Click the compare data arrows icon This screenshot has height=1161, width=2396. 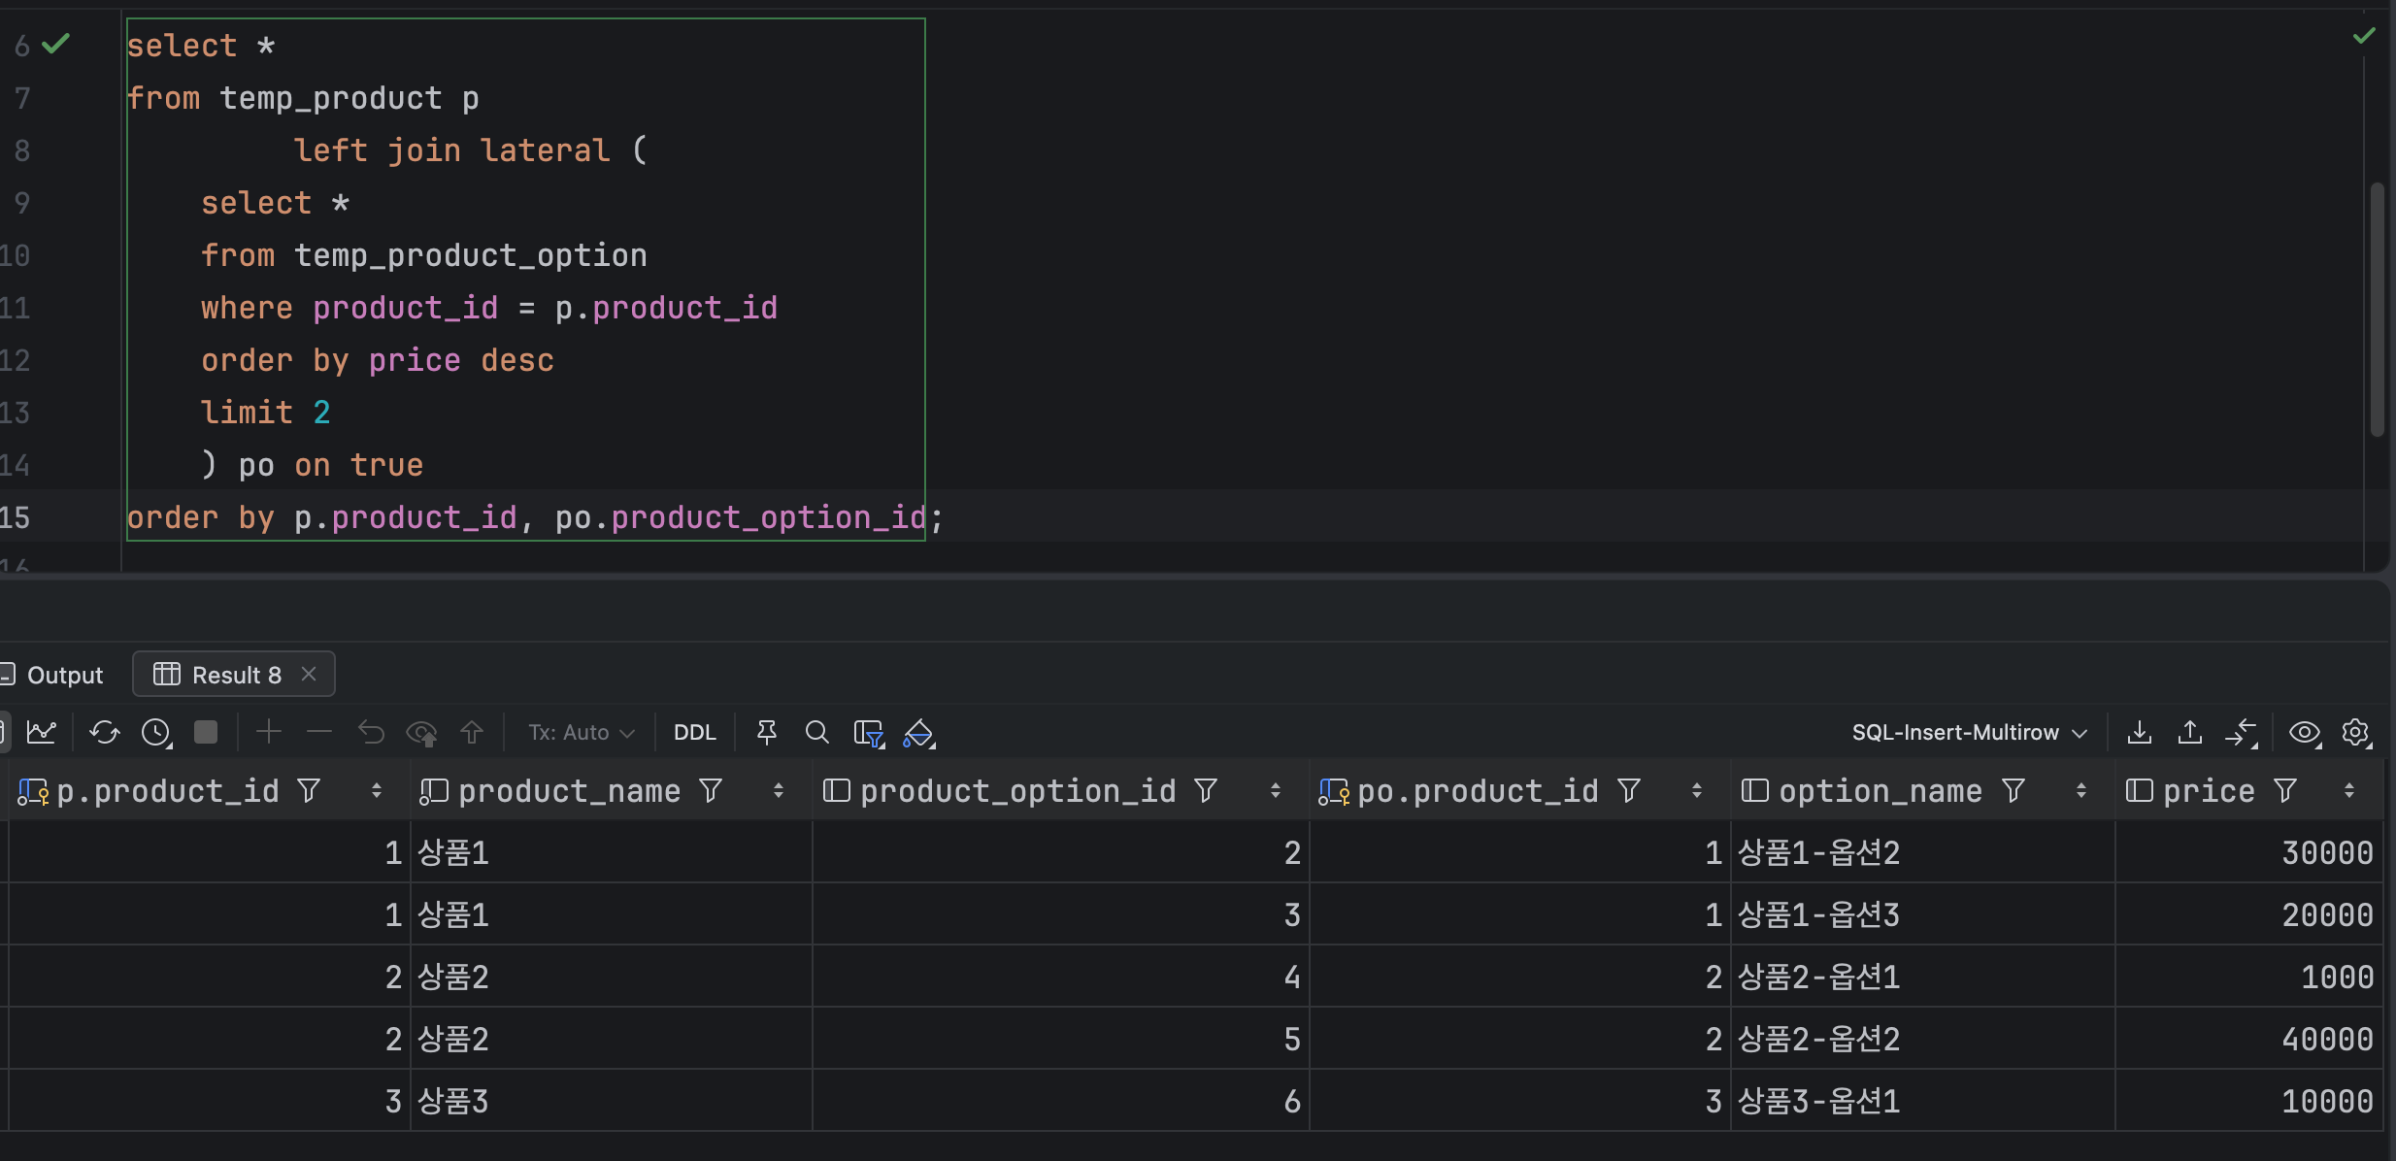(x=2241, y=732)
